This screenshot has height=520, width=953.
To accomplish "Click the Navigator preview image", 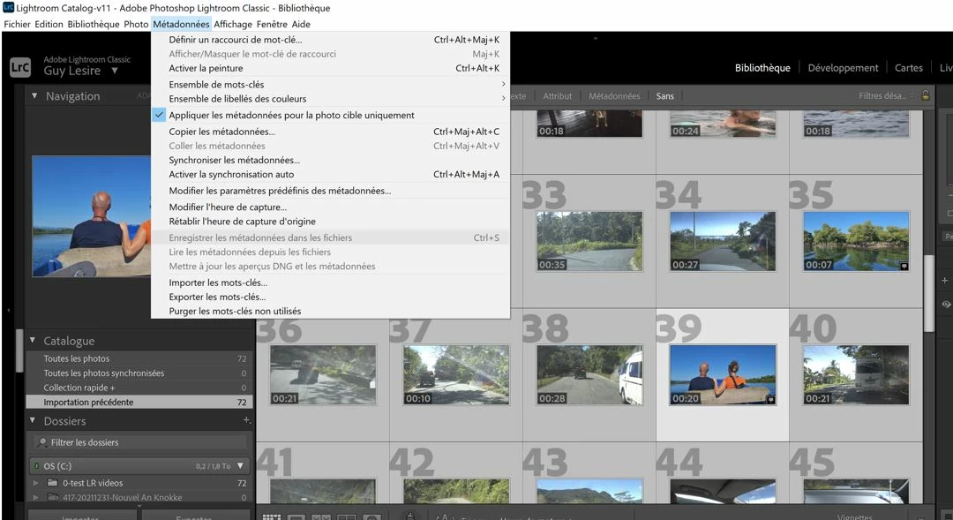I will [91, 216].
